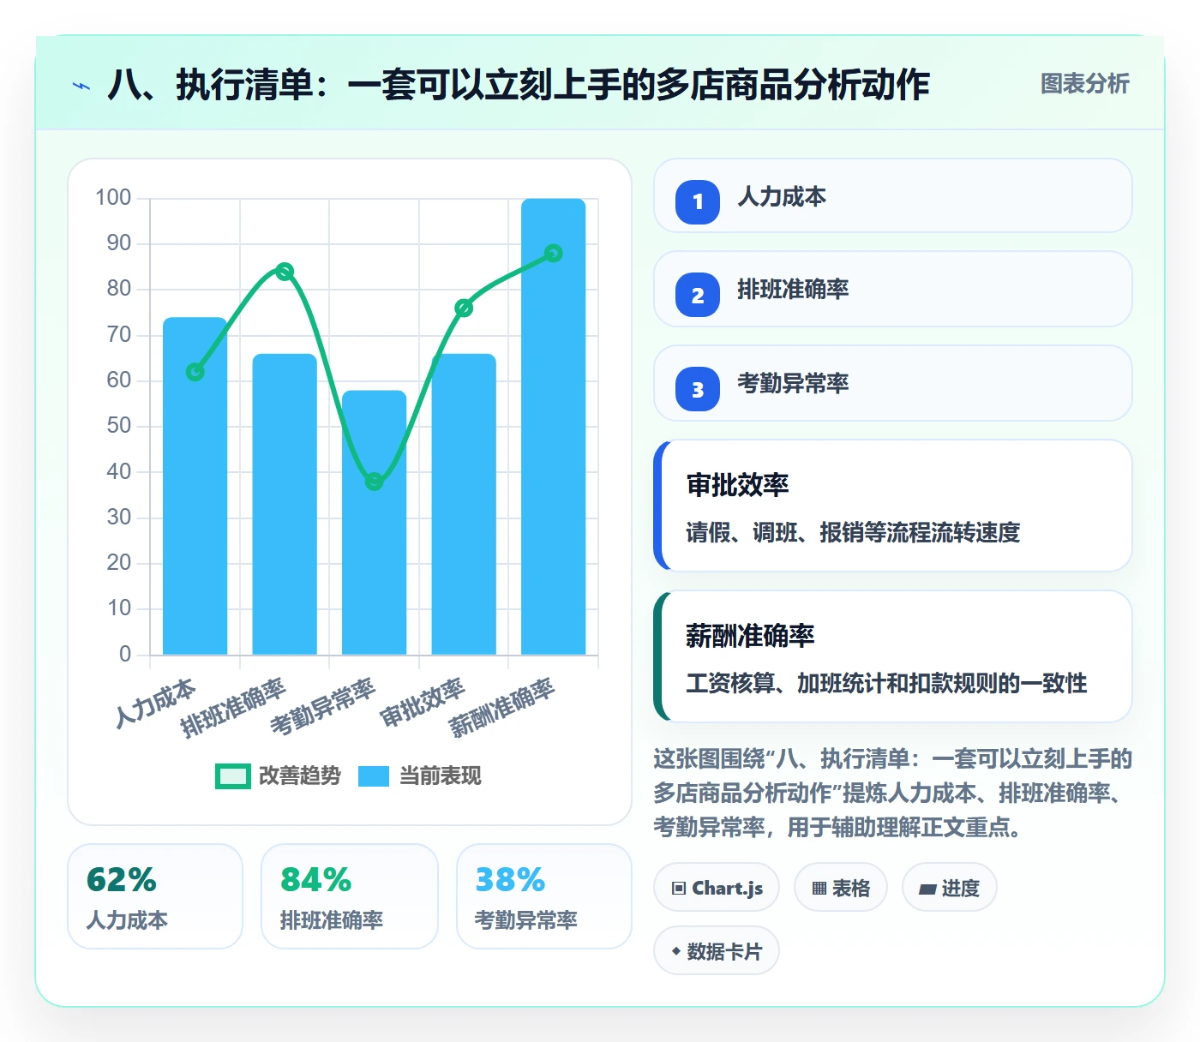Viewport: 1200px width, 1042px height.
Task: Click the trend line point at 84
Action: [x=285, y=272]
